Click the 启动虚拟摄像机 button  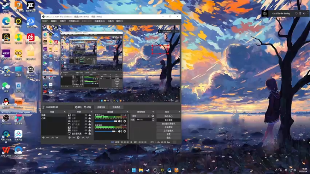coord(169,123)
